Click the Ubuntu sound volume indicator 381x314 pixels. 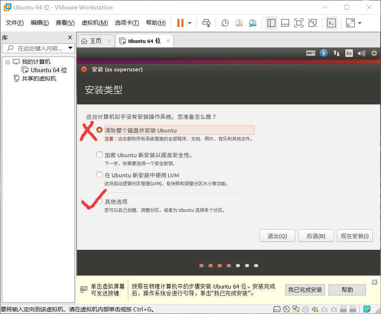point(361,53)
